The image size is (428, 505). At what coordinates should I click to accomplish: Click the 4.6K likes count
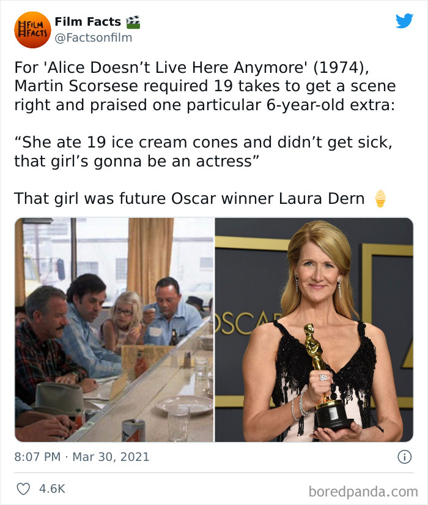click(x=52, y=488)
